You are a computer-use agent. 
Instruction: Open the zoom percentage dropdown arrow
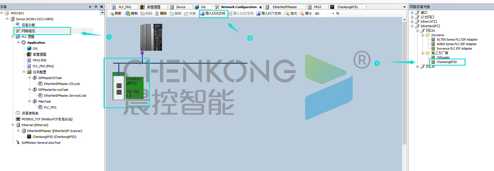(333, 13)
